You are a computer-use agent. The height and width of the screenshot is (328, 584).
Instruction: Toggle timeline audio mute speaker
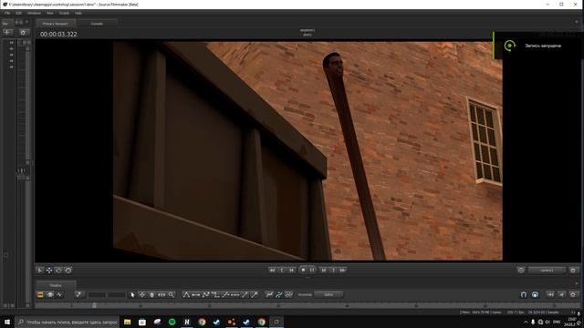562,294
